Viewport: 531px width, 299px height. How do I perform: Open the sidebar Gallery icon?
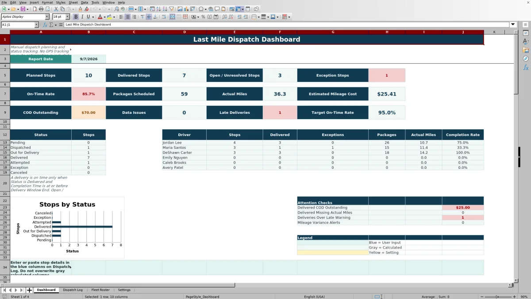(x=526, y=50)
